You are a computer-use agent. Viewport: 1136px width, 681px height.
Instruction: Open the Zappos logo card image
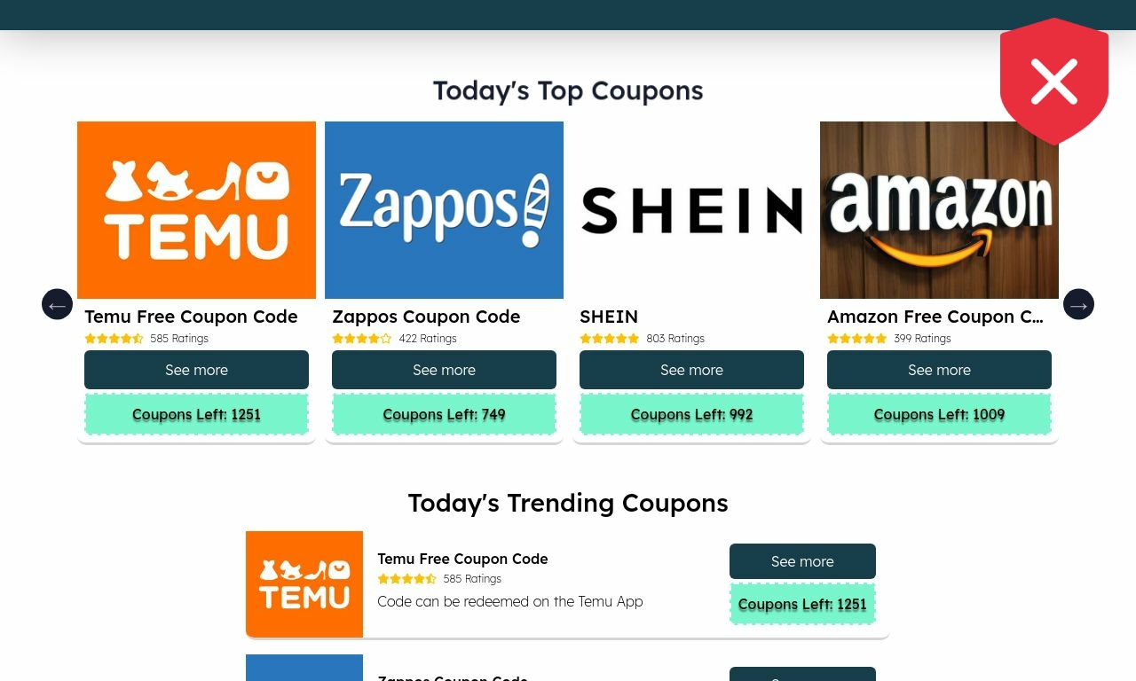coord(444,210)
